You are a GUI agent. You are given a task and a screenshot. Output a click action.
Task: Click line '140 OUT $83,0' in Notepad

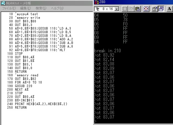pos(20,68)
